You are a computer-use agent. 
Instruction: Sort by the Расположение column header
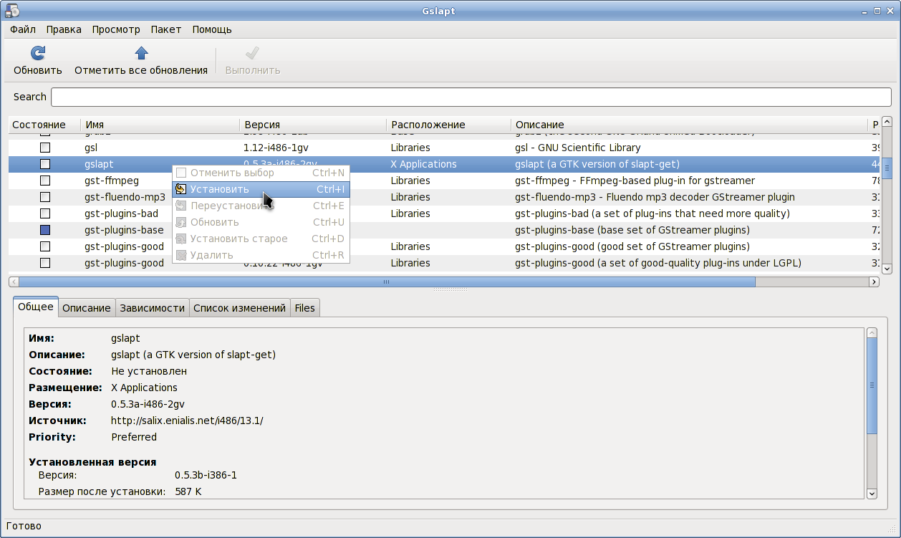pos(449,125)
